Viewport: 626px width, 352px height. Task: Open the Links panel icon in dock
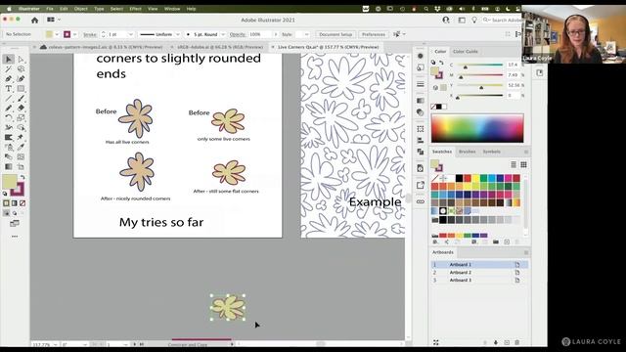(420, 201)
